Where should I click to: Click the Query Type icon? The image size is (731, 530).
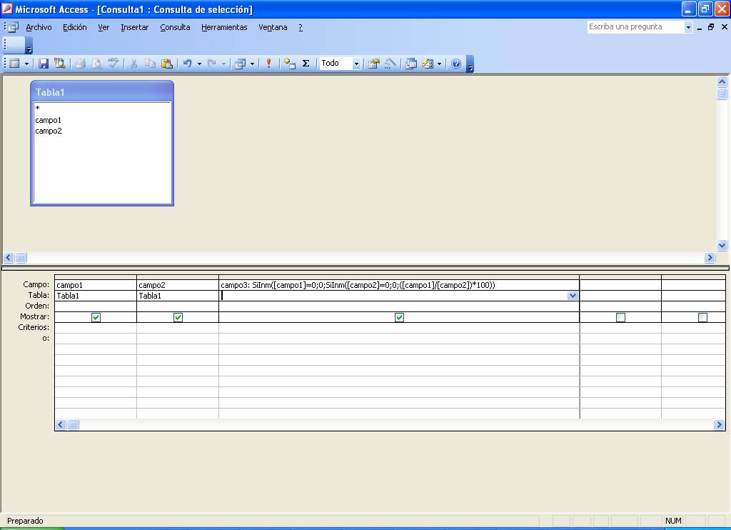click(240, 64)
